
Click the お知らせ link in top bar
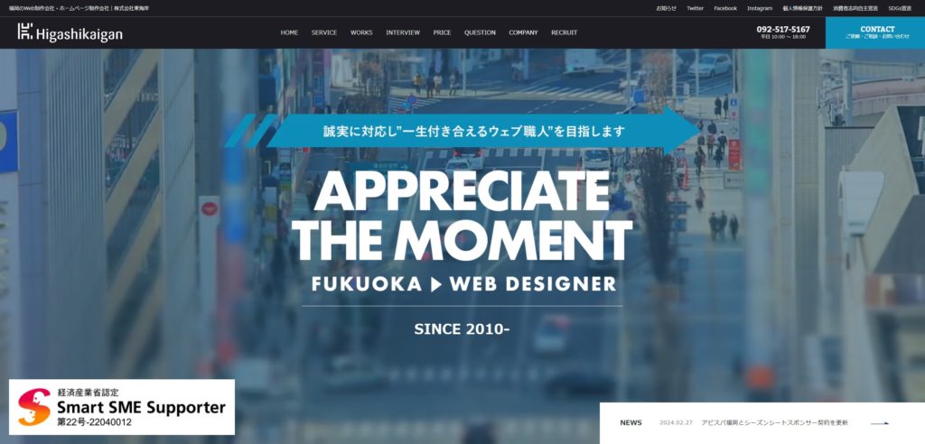point(667,8)
